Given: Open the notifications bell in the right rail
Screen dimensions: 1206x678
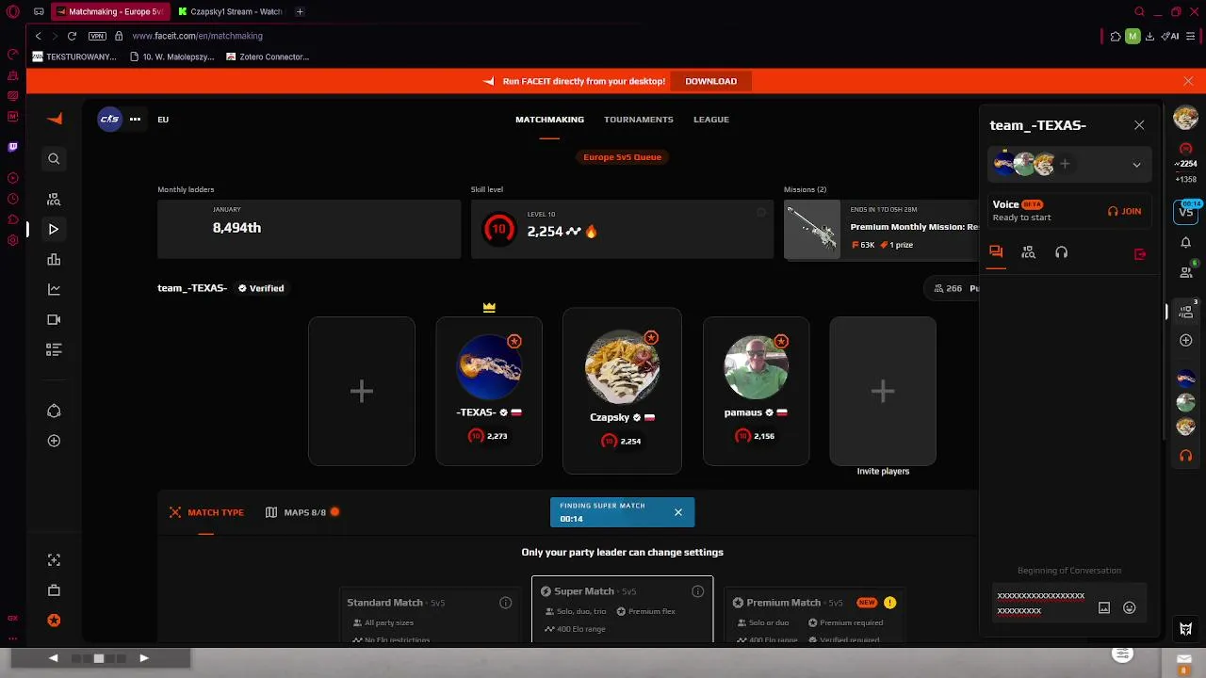Looking at the screenshot, I should 1186,242.
